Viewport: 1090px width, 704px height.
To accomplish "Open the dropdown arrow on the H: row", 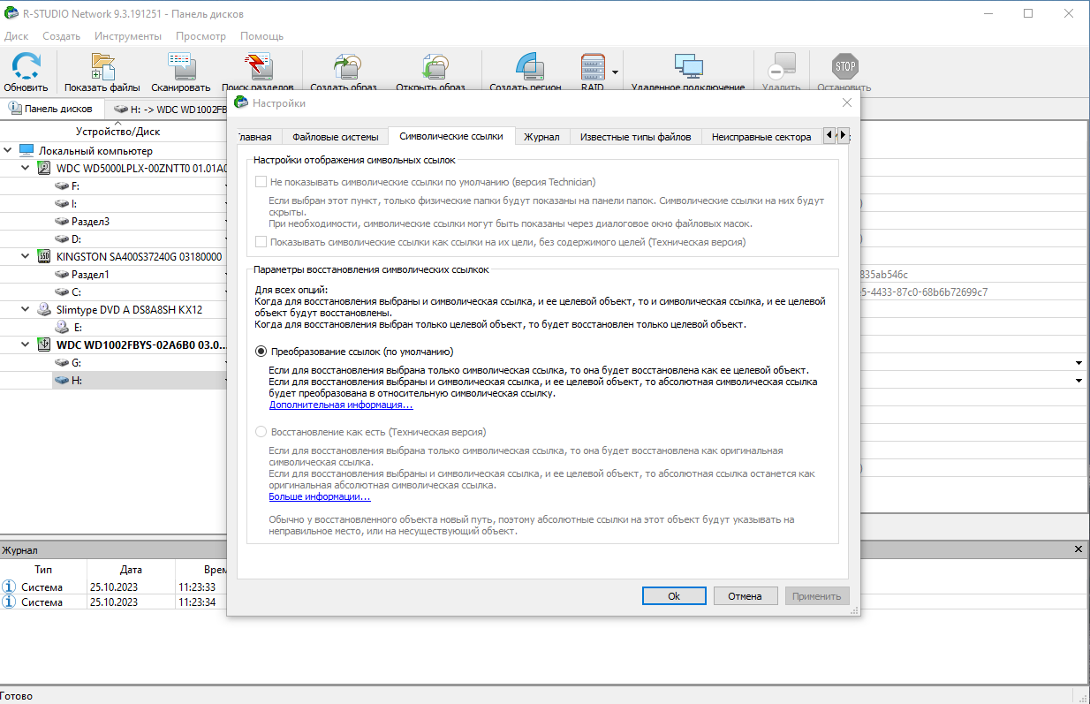I will pyautogui.click(x=1079, y=381).
